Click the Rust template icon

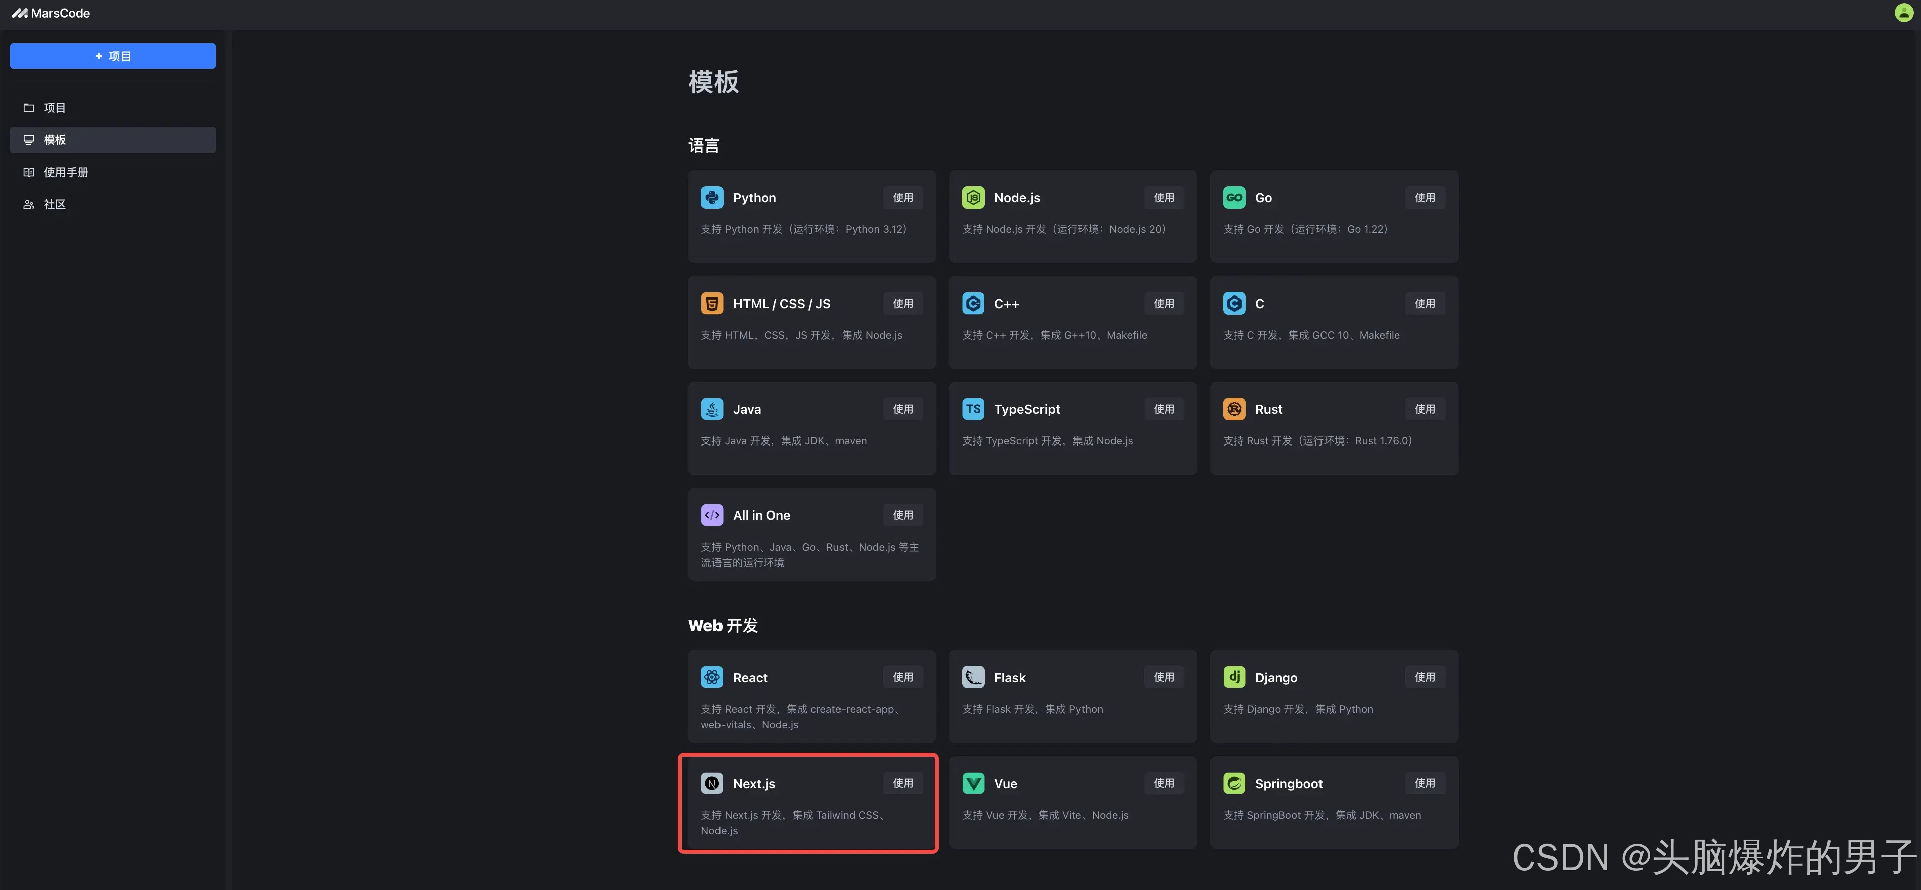[x=1234, y=409]
